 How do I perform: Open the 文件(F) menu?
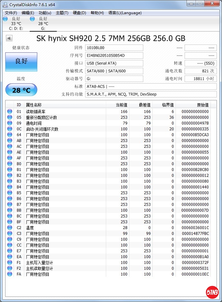[11, 13]
